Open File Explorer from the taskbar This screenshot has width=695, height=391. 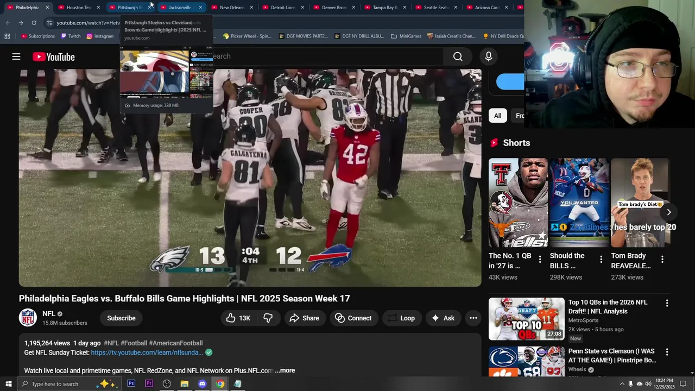pyautogui.click(x=185, y=384)
